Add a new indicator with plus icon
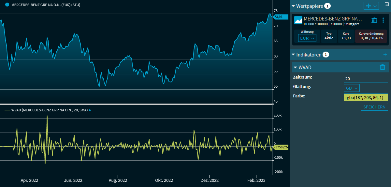 pyautogui.click(x=385, y=55)
